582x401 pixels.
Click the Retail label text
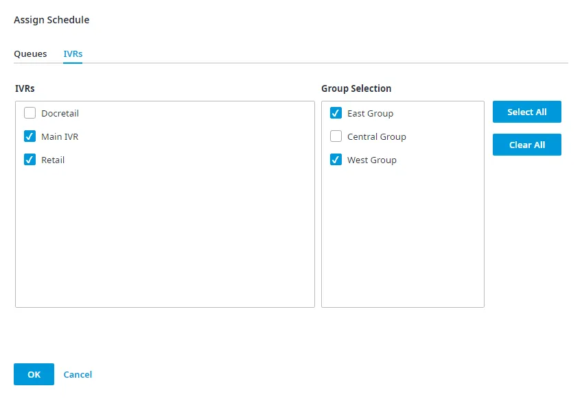pyautogui.click(x=53, y=160)
